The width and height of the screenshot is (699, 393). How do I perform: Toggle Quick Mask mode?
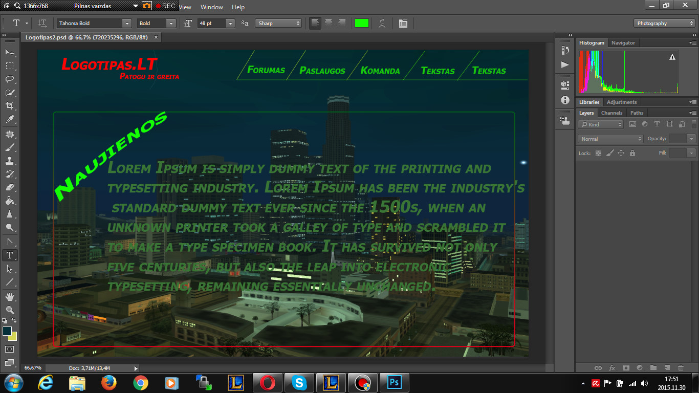coord(10,349)
